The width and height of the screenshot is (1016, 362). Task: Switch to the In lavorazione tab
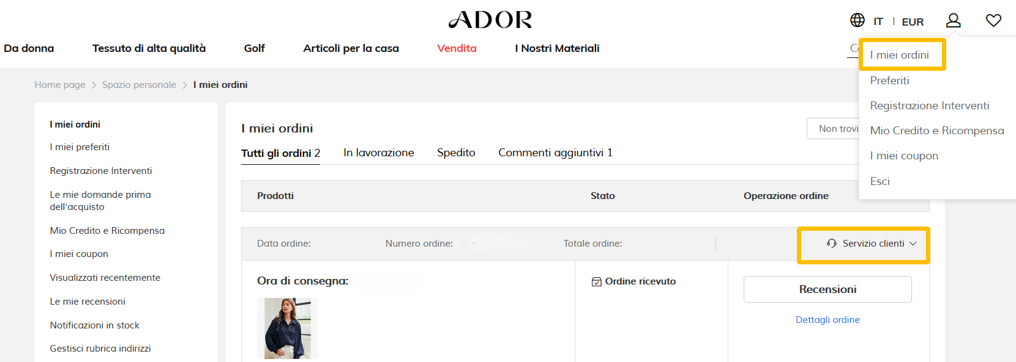pyautogui.click(x=378, y=153)
